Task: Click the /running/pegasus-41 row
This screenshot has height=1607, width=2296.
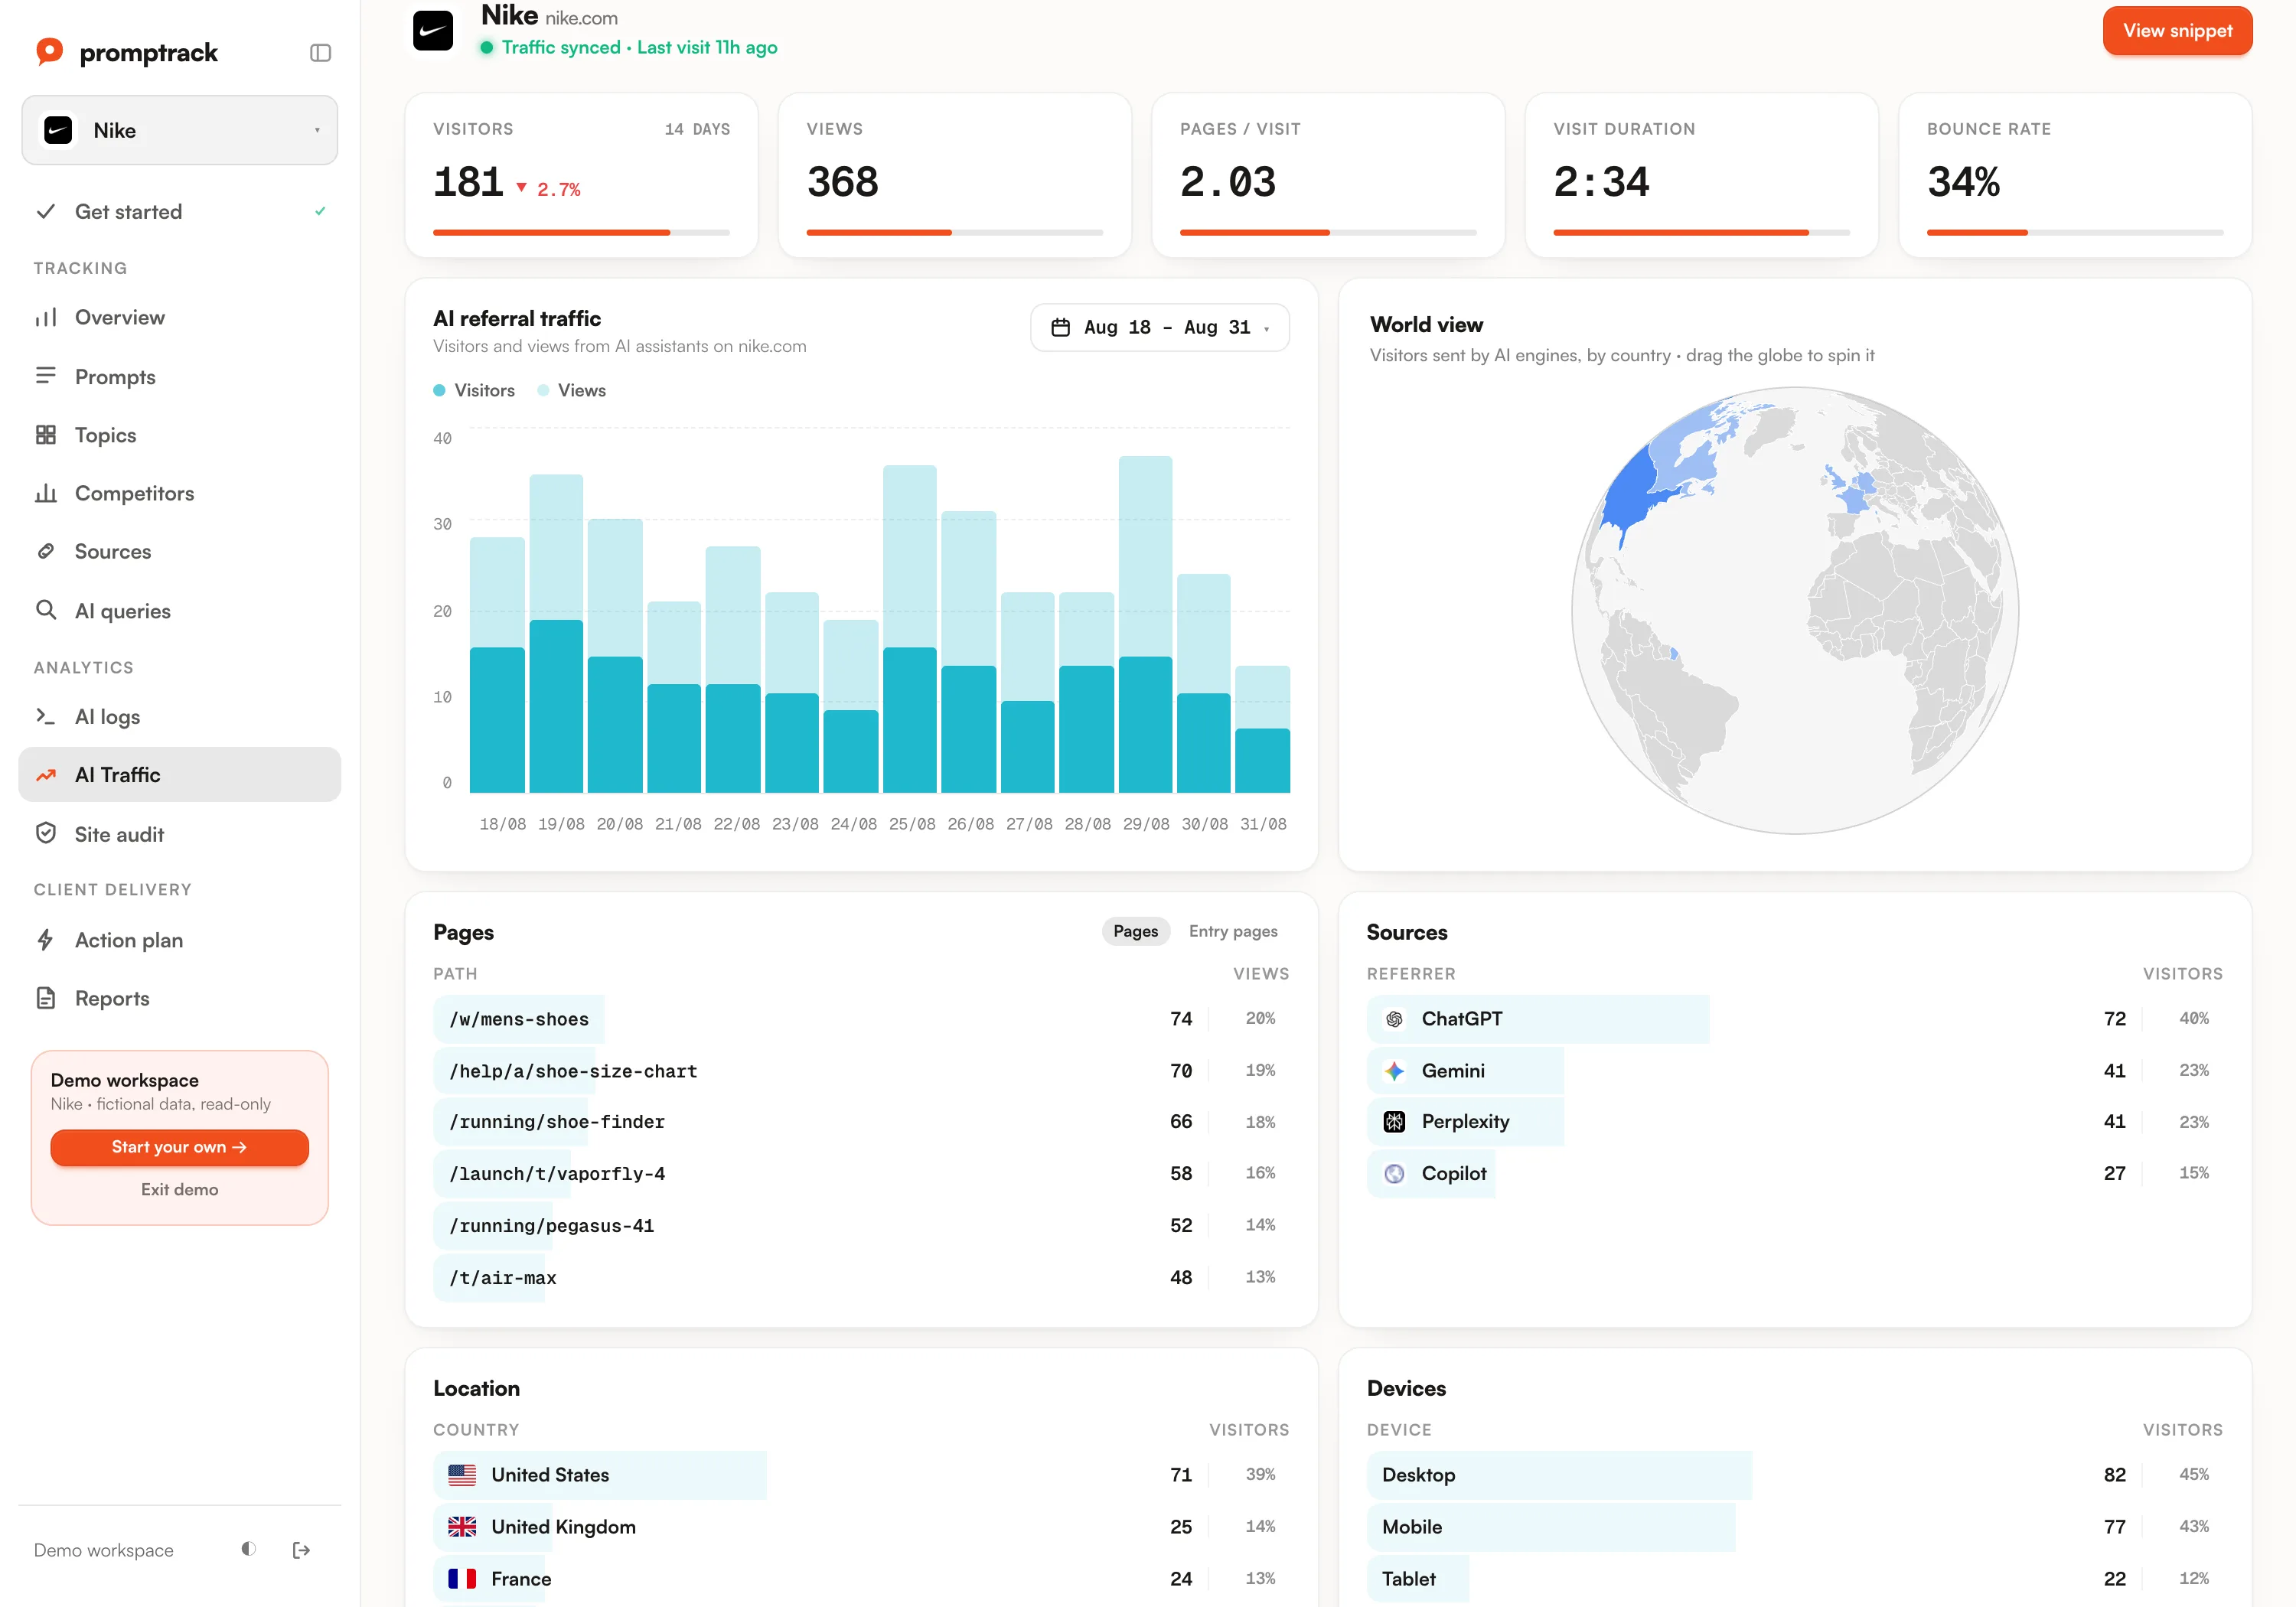Action: click(x=861, y=1226)
